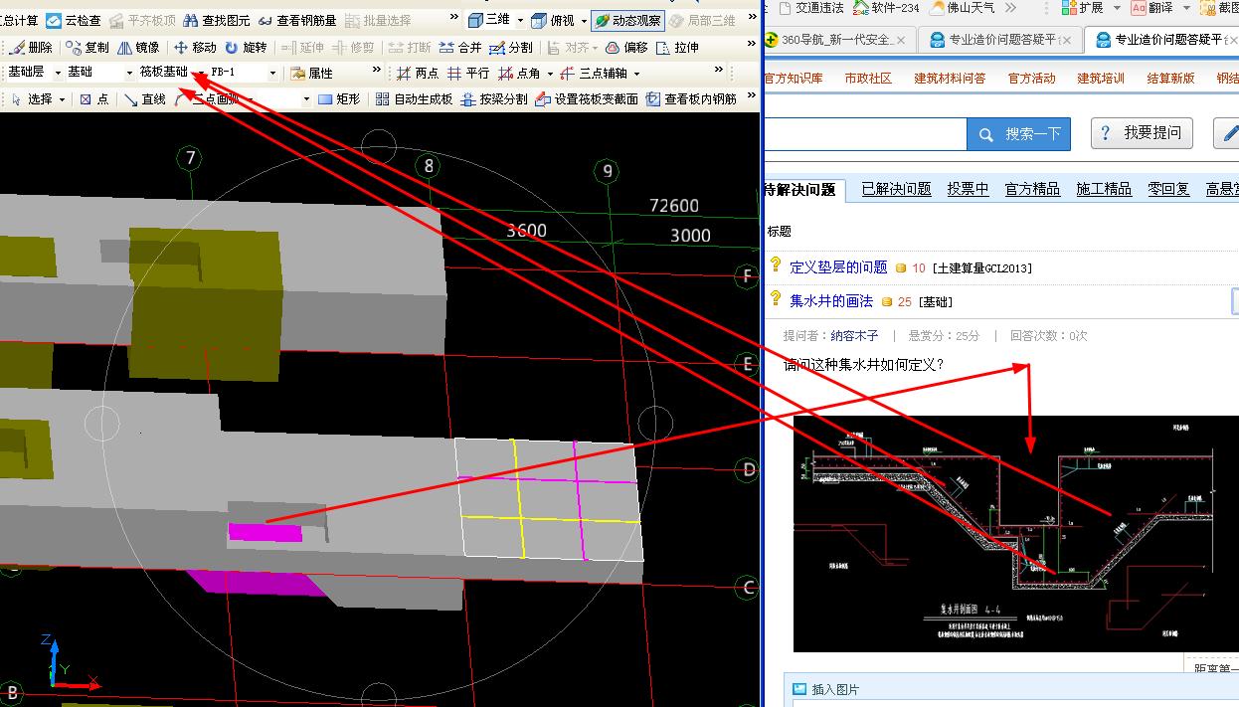
Task: Click the 复制 copy tool
Action: 88,47
